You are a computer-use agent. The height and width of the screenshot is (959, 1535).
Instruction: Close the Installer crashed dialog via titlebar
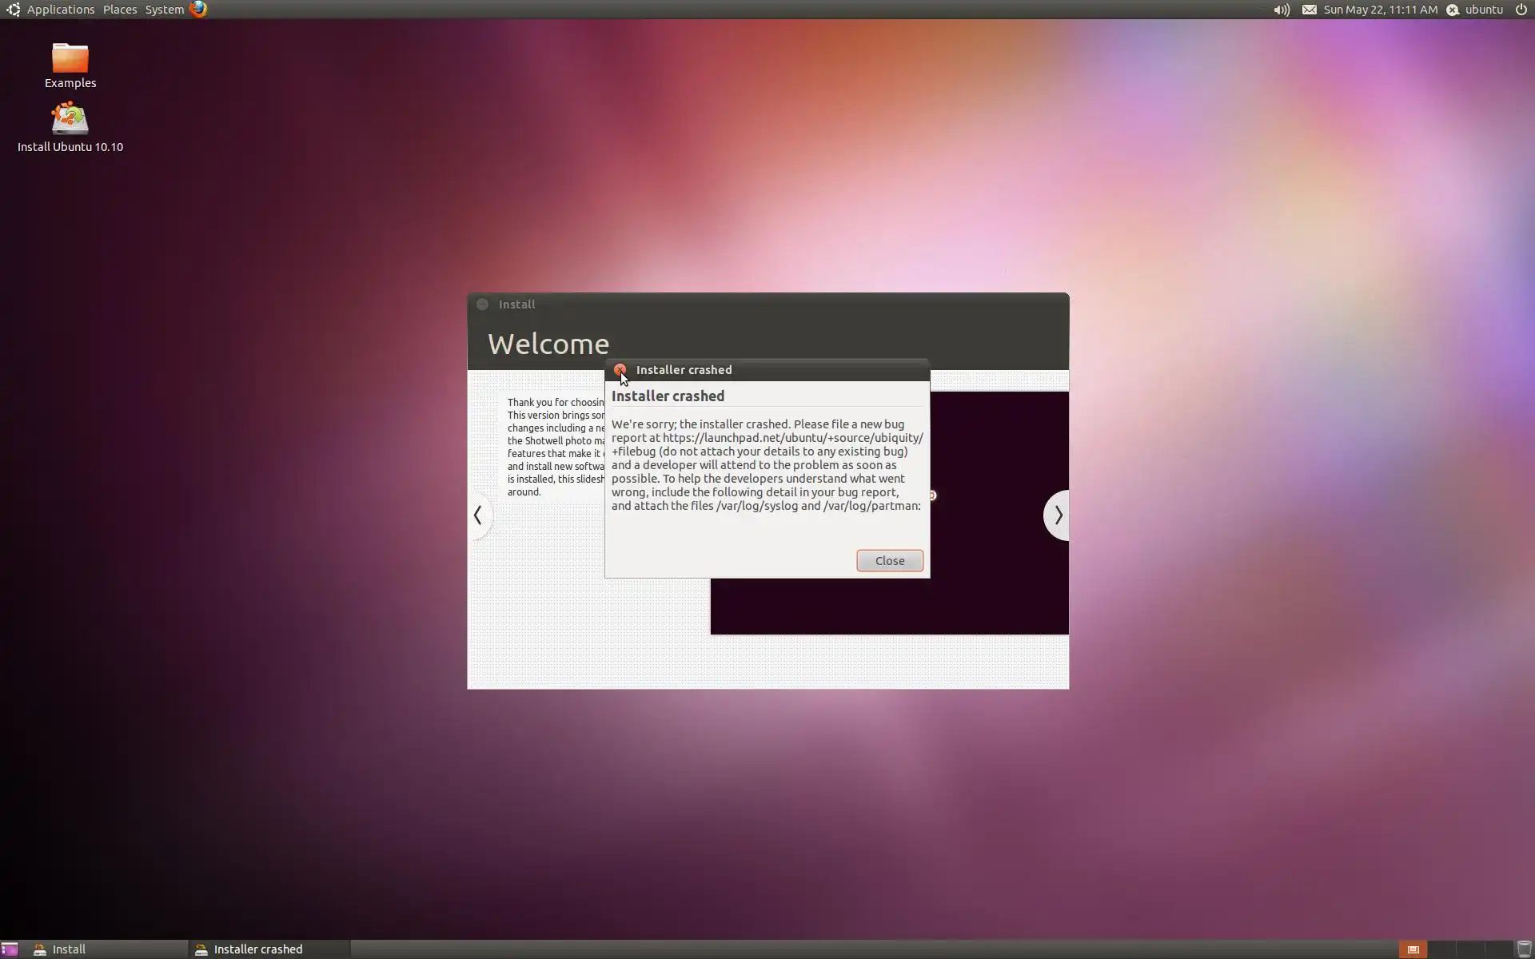point(620,369)
